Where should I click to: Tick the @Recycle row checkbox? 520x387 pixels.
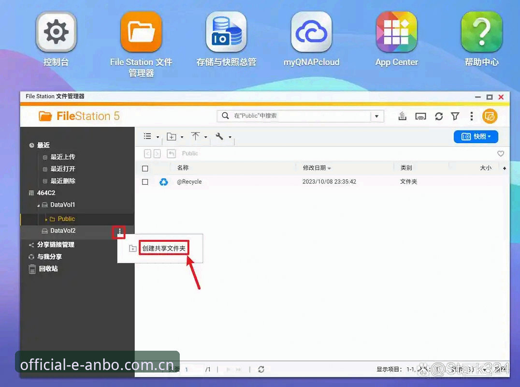[x=145, y=182]
